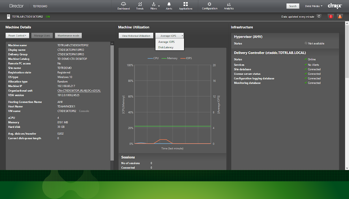
Task: Click the Hypervisor (AHV) heading
Action: [x=248, y=37]
